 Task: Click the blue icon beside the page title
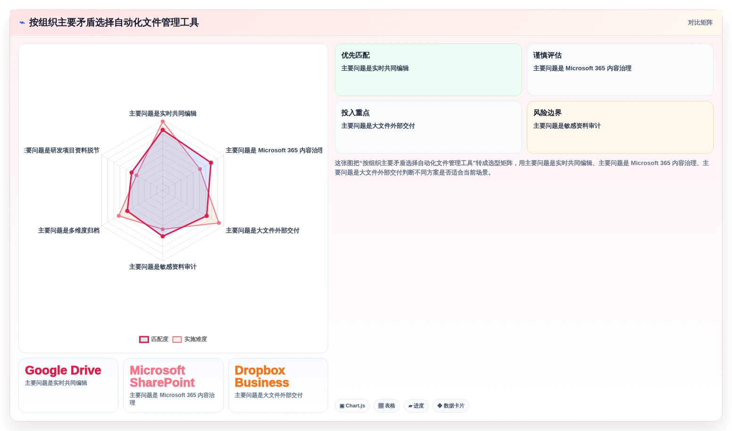pyautogui.click(x=22, y=23)
